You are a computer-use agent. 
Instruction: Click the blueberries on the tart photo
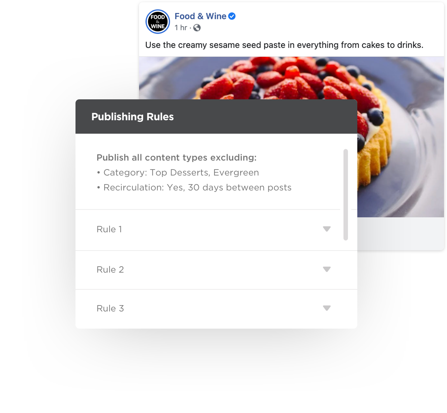(x=376, y=117)
